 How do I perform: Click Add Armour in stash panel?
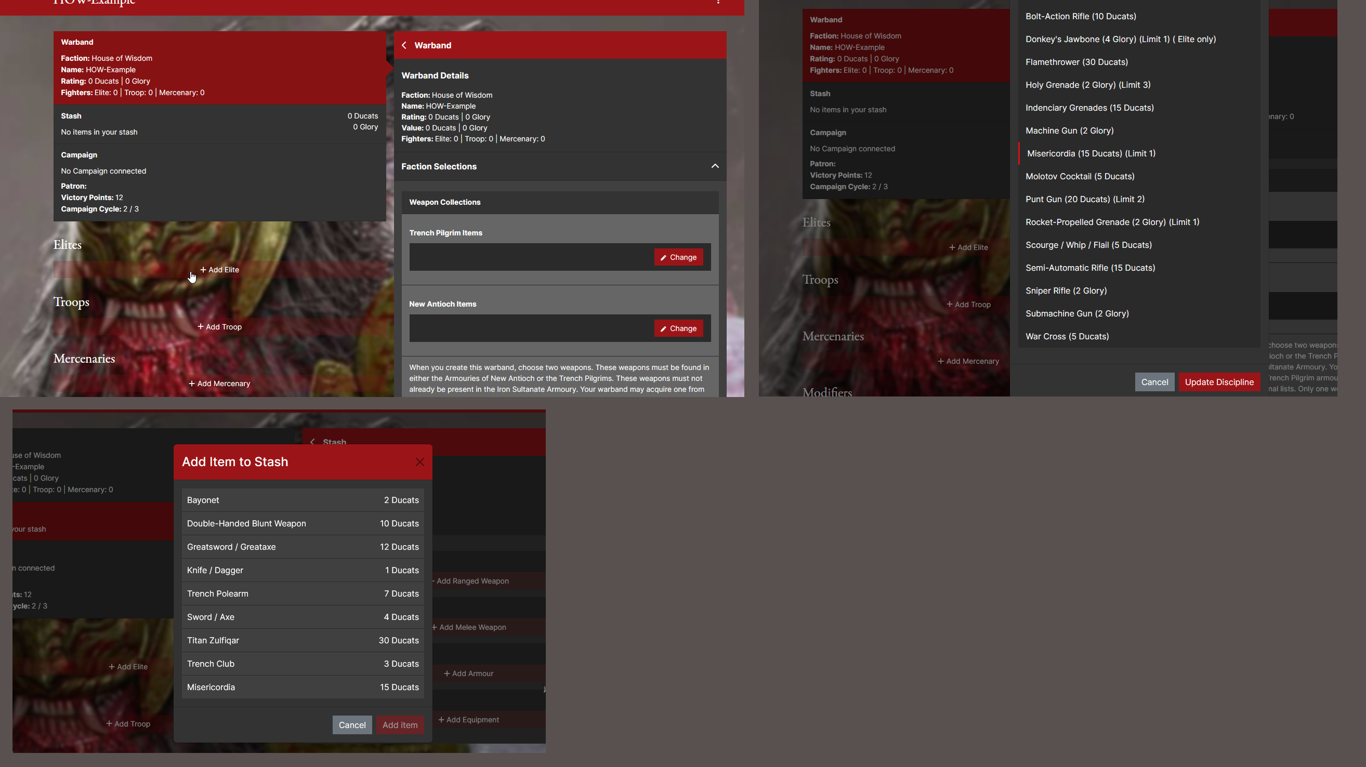469,673
